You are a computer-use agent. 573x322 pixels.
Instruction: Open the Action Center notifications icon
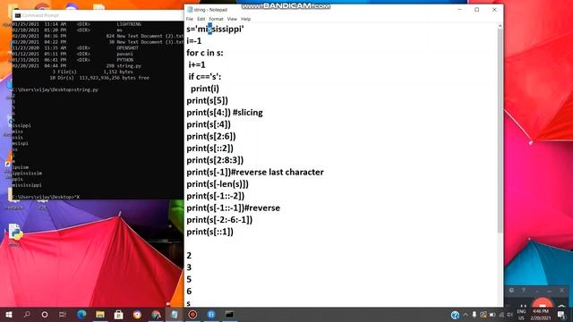[561, 315]
